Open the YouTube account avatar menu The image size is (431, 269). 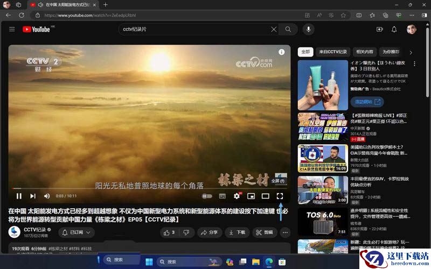coord(411,29)
